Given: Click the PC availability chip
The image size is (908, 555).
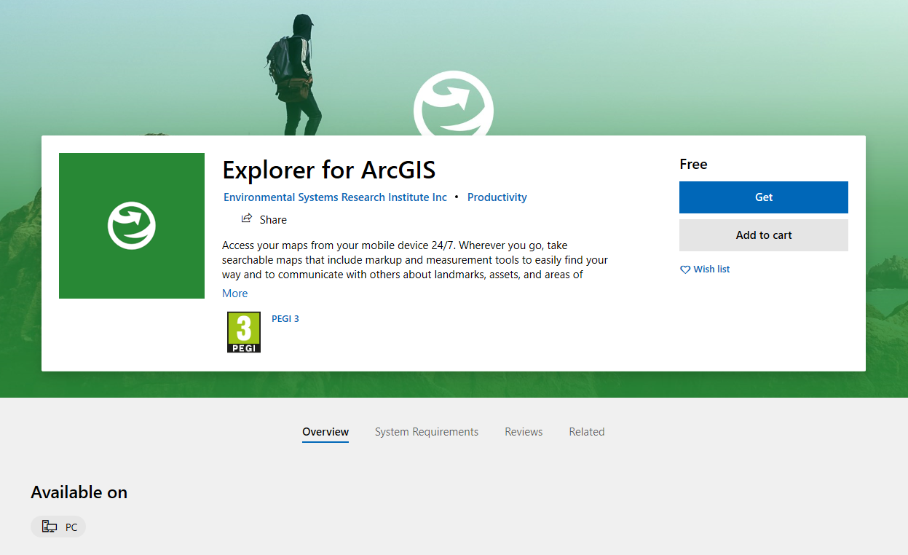Looking at the screenshot, I should (x=58, y=527).
